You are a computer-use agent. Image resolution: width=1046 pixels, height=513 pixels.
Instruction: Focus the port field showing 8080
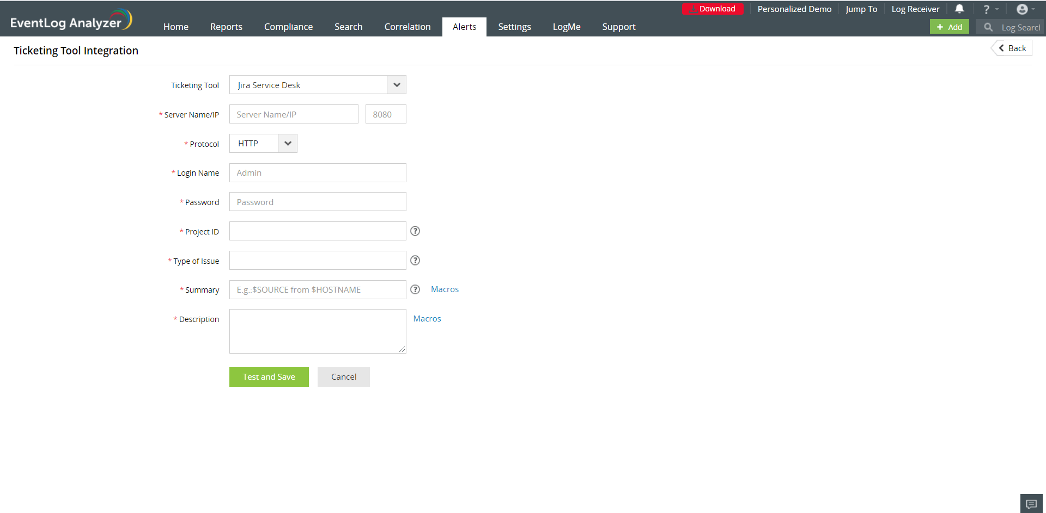click(x=386, y=114)
